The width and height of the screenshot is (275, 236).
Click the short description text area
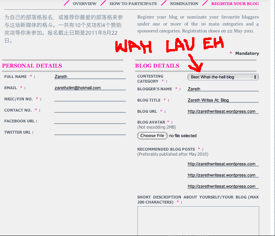click(x=198, y=220)
